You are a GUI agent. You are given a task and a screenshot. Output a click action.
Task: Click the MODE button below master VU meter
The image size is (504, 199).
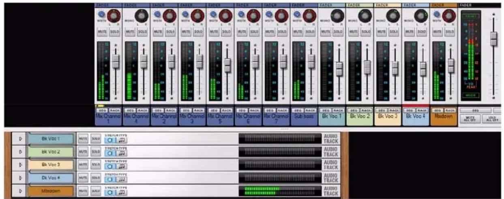pos(470,95)
